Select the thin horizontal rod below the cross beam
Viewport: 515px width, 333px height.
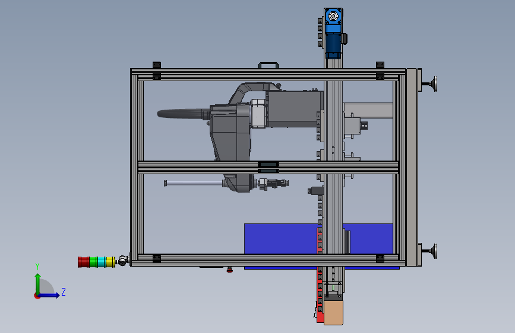click(x=194, y=184)
